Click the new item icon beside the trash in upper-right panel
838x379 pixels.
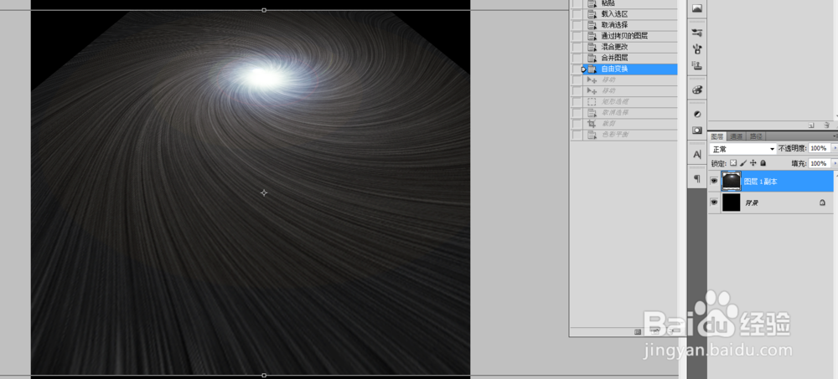811,125
